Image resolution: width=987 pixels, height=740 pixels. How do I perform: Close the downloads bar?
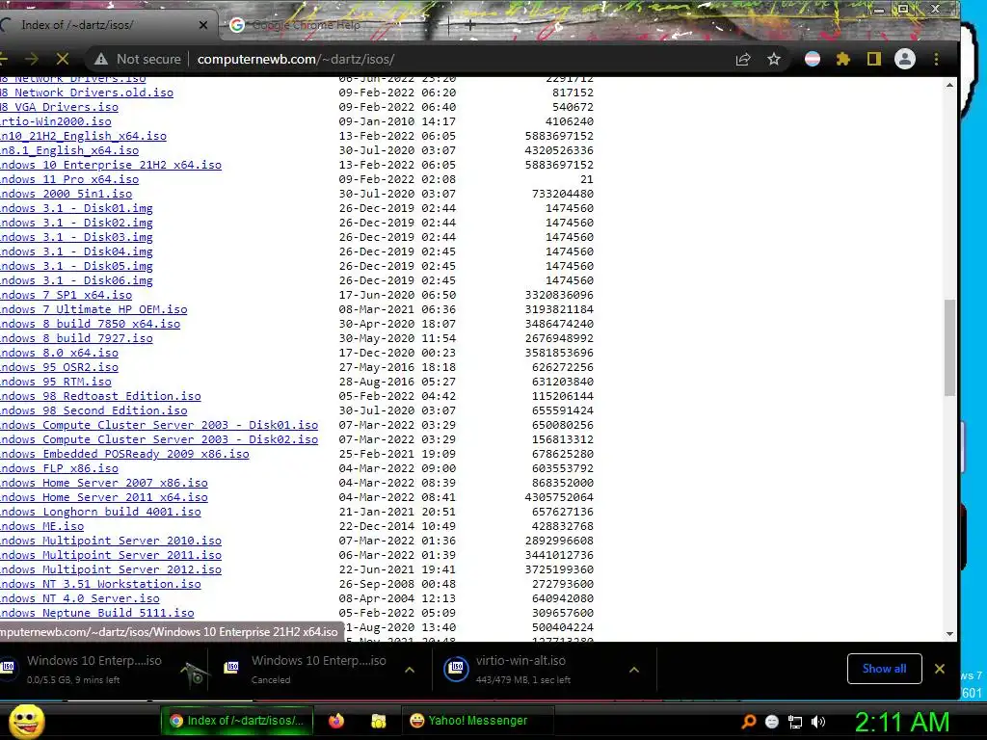pos(939,669)
